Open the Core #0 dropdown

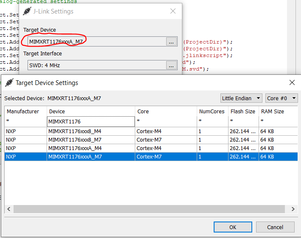pos(281,98)
